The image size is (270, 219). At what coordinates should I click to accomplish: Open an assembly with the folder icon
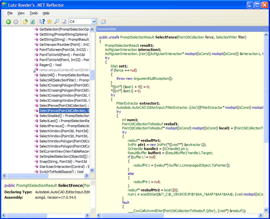coord(25,22)
